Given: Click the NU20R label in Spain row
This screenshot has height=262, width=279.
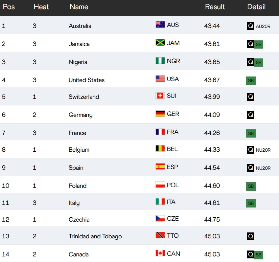Looking at the screenshot, I should click(263, 168).
